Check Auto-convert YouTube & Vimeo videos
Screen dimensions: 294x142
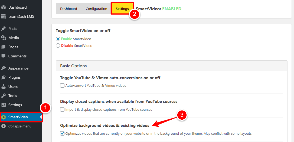62,86
